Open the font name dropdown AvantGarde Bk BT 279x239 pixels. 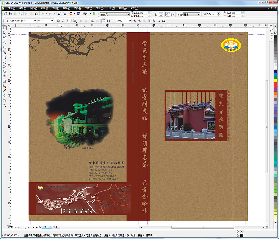[x=35, y=21]
